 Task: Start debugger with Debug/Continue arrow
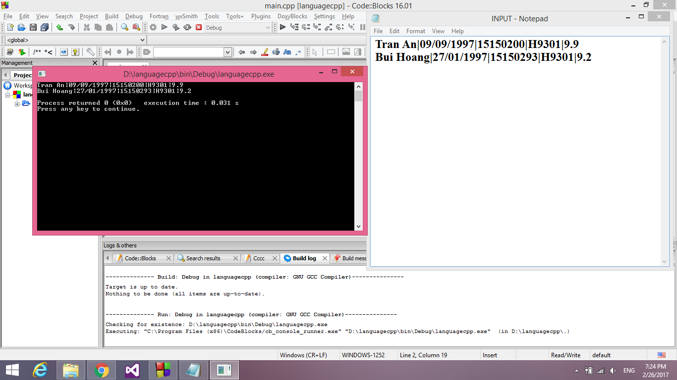282,28
